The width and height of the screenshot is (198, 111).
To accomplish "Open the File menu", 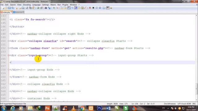I will 2,5.
